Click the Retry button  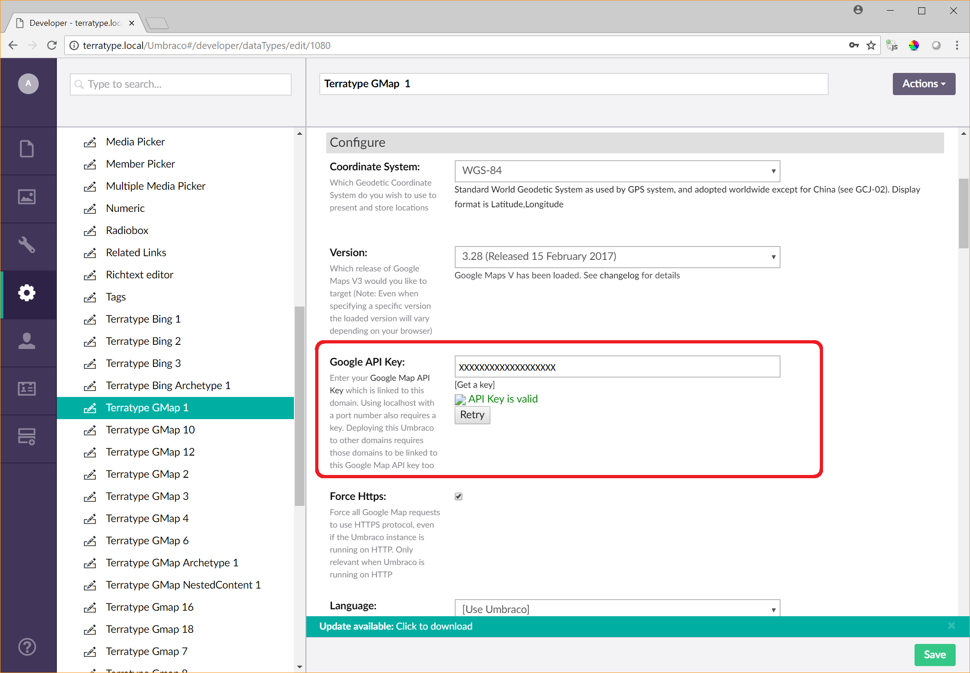tap(472, 415)
